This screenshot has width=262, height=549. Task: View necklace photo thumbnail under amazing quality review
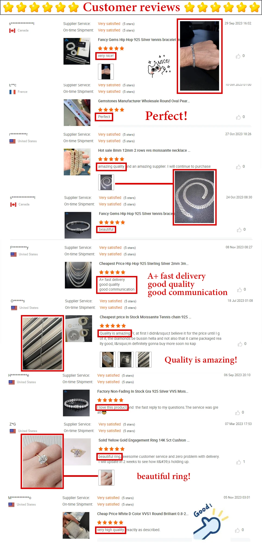tap(106, 182)
